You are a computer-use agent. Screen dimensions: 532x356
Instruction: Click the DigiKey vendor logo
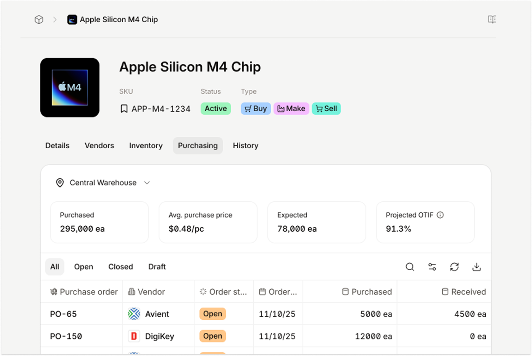tap(134, 336)
